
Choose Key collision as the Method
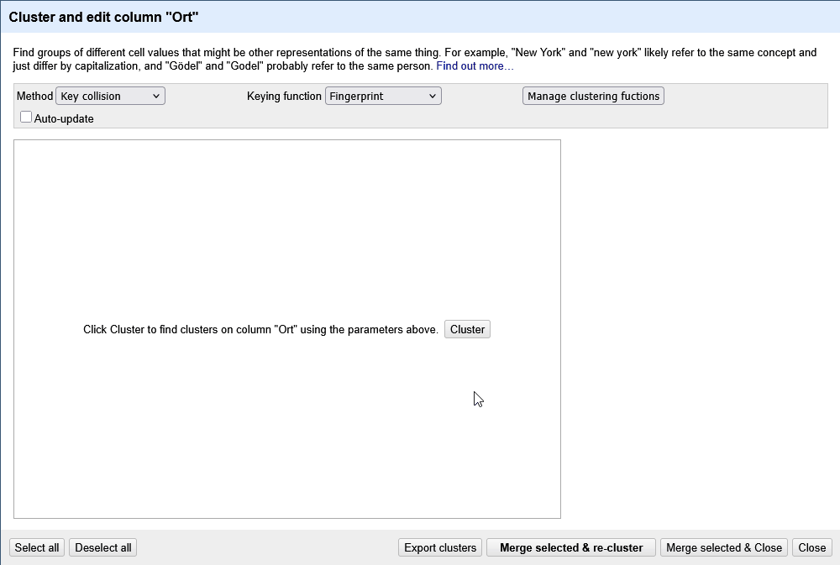pos(105,95)
